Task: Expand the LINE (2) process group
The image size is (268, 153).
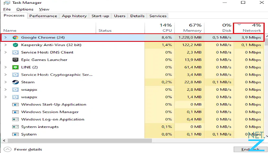Action: (x=5, y=67)
